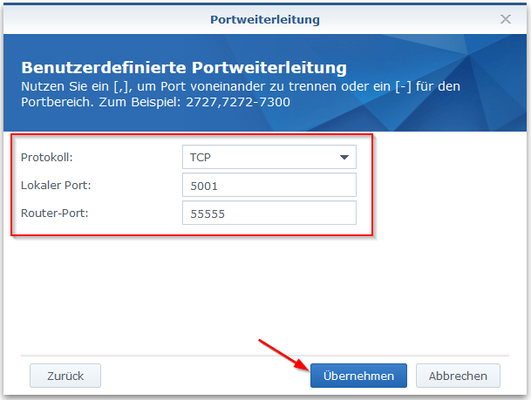Click the 55555 port value
Image resolution: width=531 pixels, height=400 pixels.
(207, 214)
